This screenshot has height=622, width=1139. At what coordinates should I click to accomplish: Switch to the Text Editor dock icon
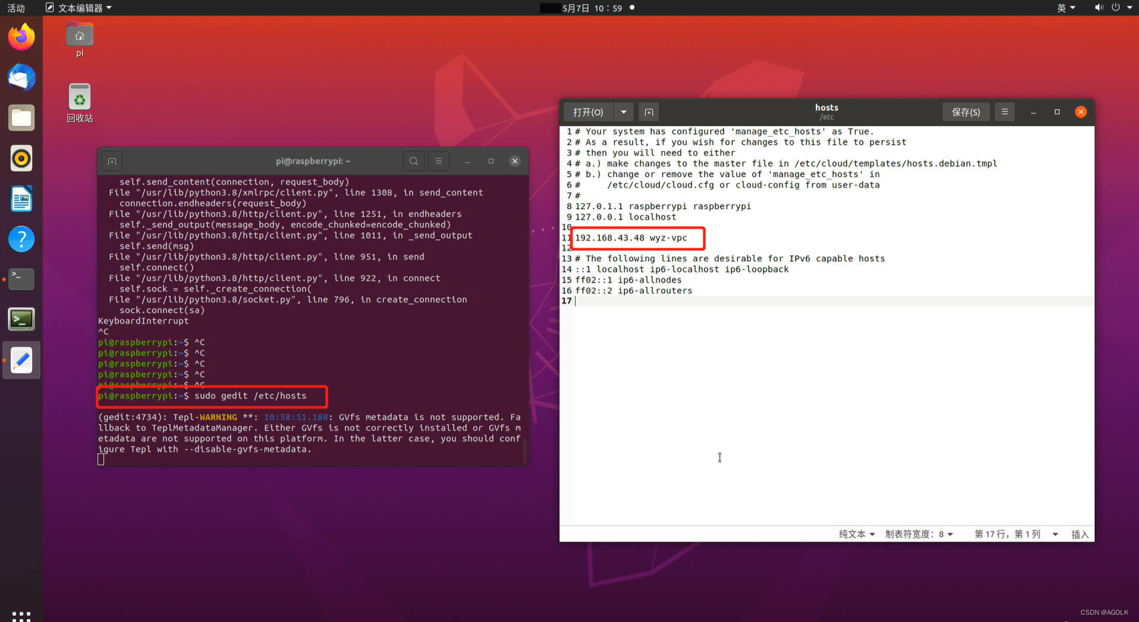(21, 360)
